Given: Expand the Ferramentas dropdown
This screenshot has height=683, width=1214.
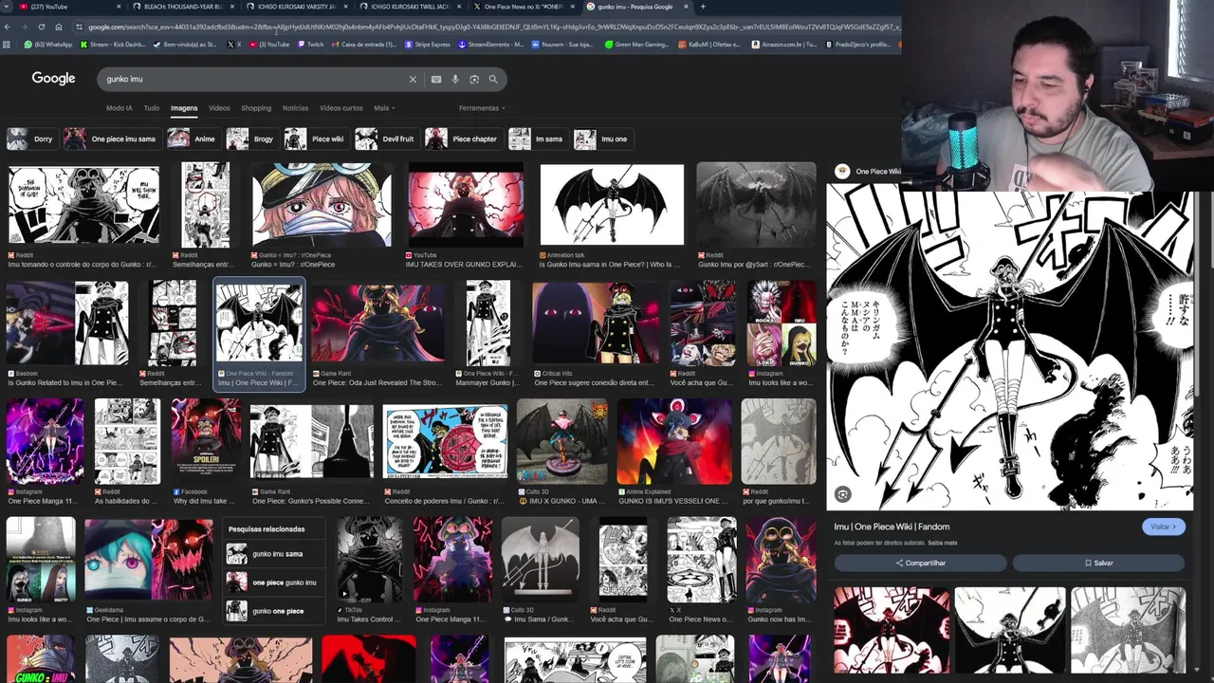Looking at the screenshot, I should tap(482, 108).
